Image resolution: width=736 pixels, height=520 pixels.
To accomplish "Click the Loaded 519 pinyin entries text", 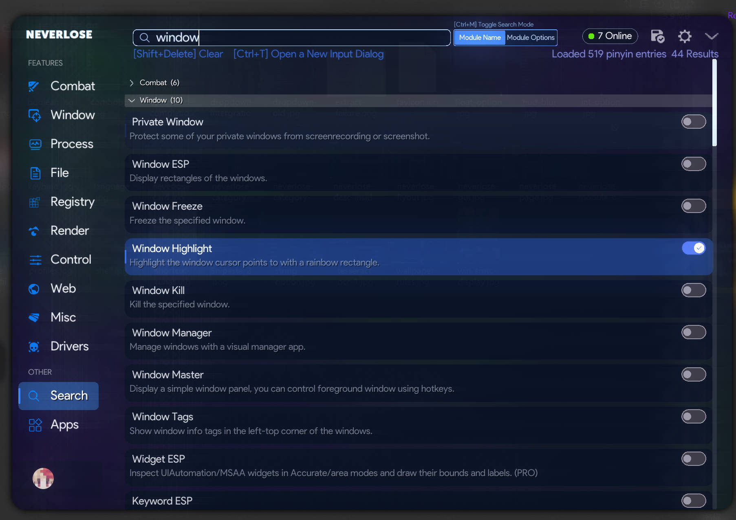I will (609, 54).
